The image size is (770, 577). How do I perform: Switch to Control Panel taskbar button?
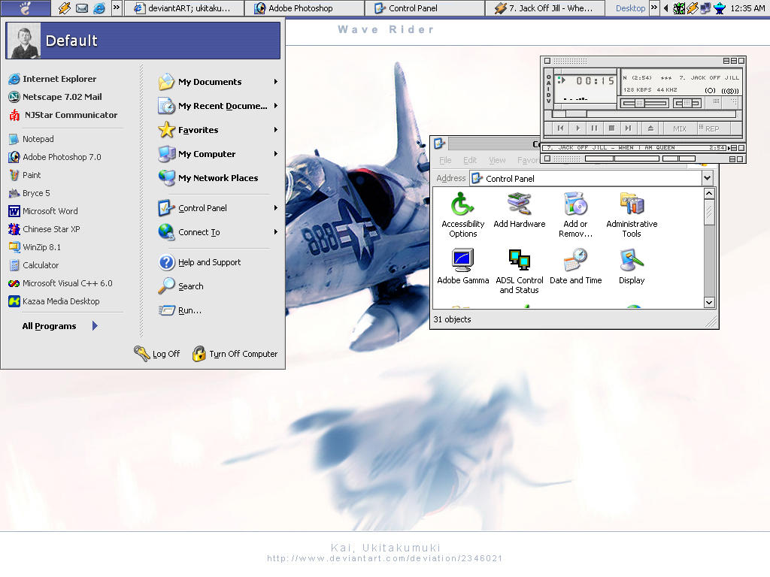425,8
